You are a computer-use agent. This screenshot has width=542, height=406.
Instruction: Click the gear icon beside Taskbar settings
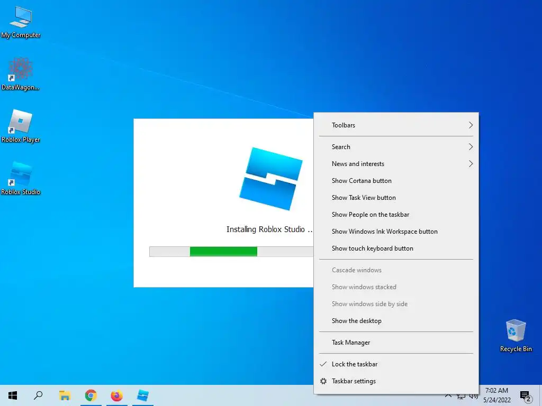click(323, 381)
